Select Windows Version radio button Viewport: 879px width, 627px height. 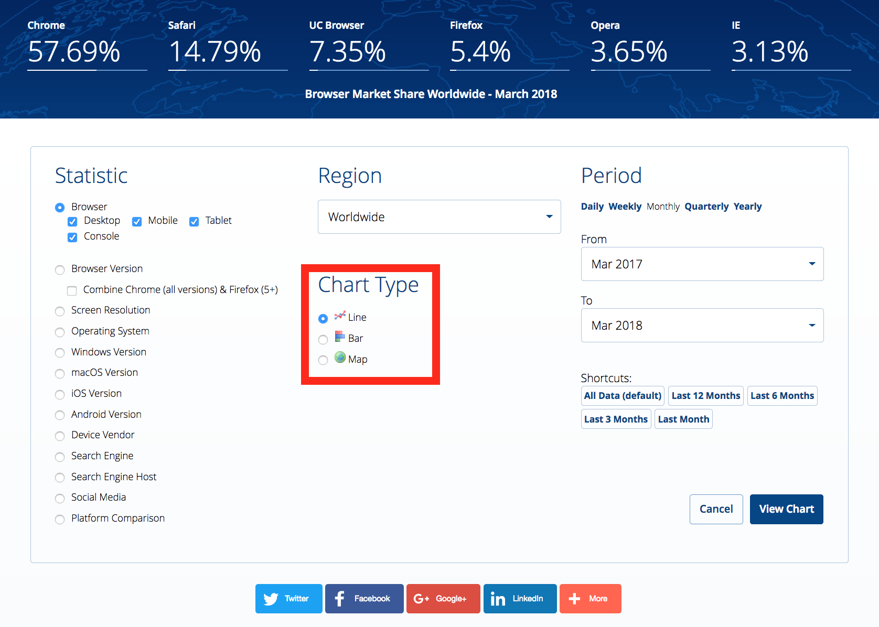pyautogui.click(x=60, y=353)
